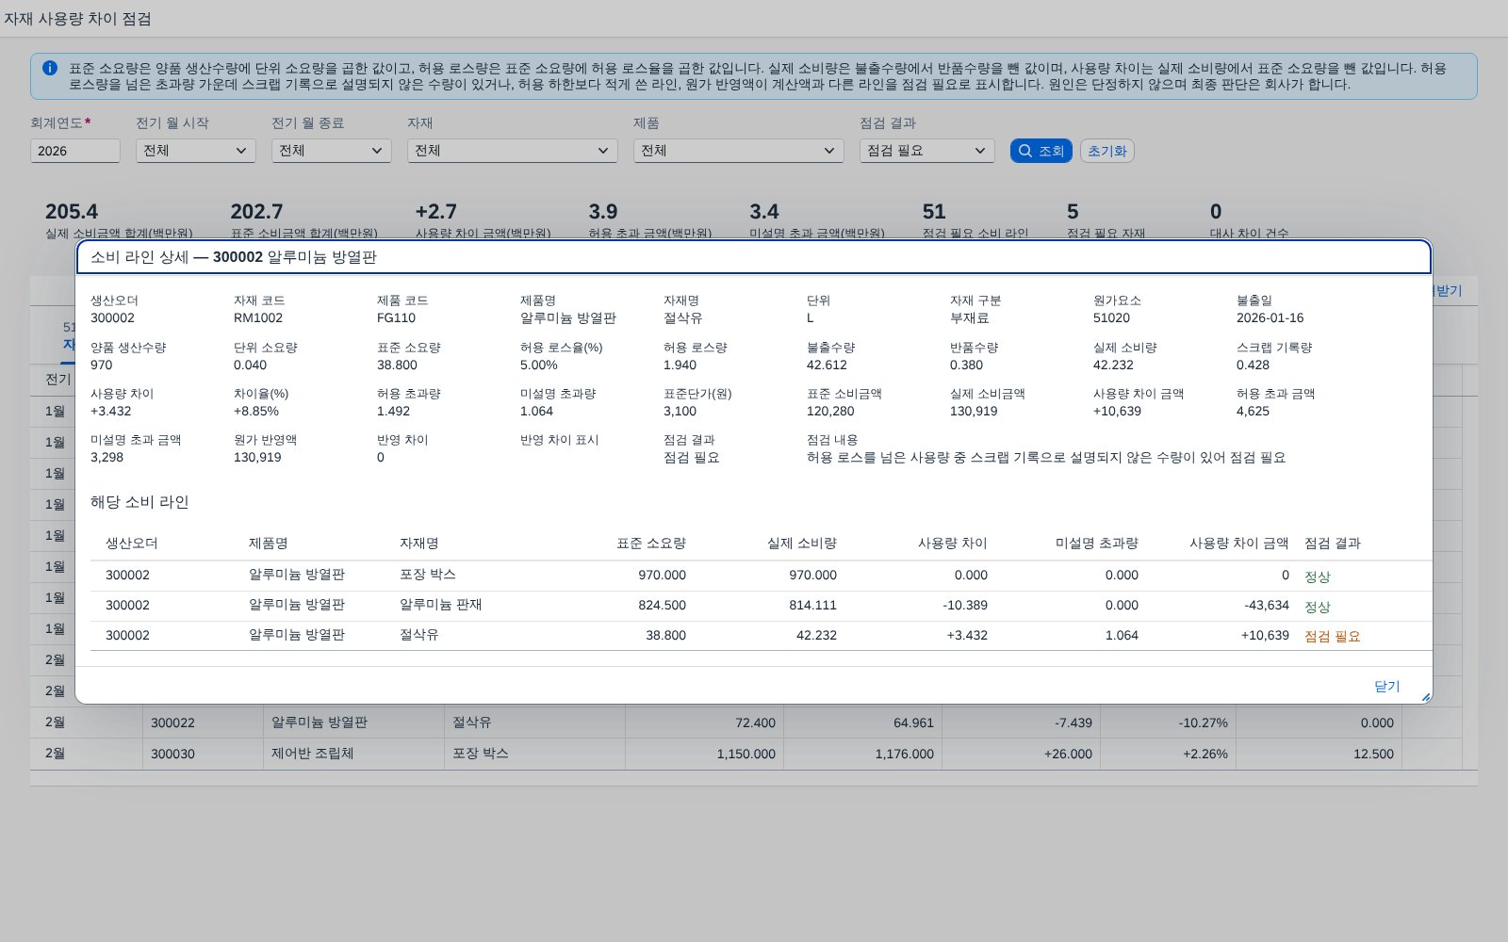Viewport: 1508px width, 942px height.
Task: Click the 점검 내용 description text
Action: click(x=1046, y=457)
